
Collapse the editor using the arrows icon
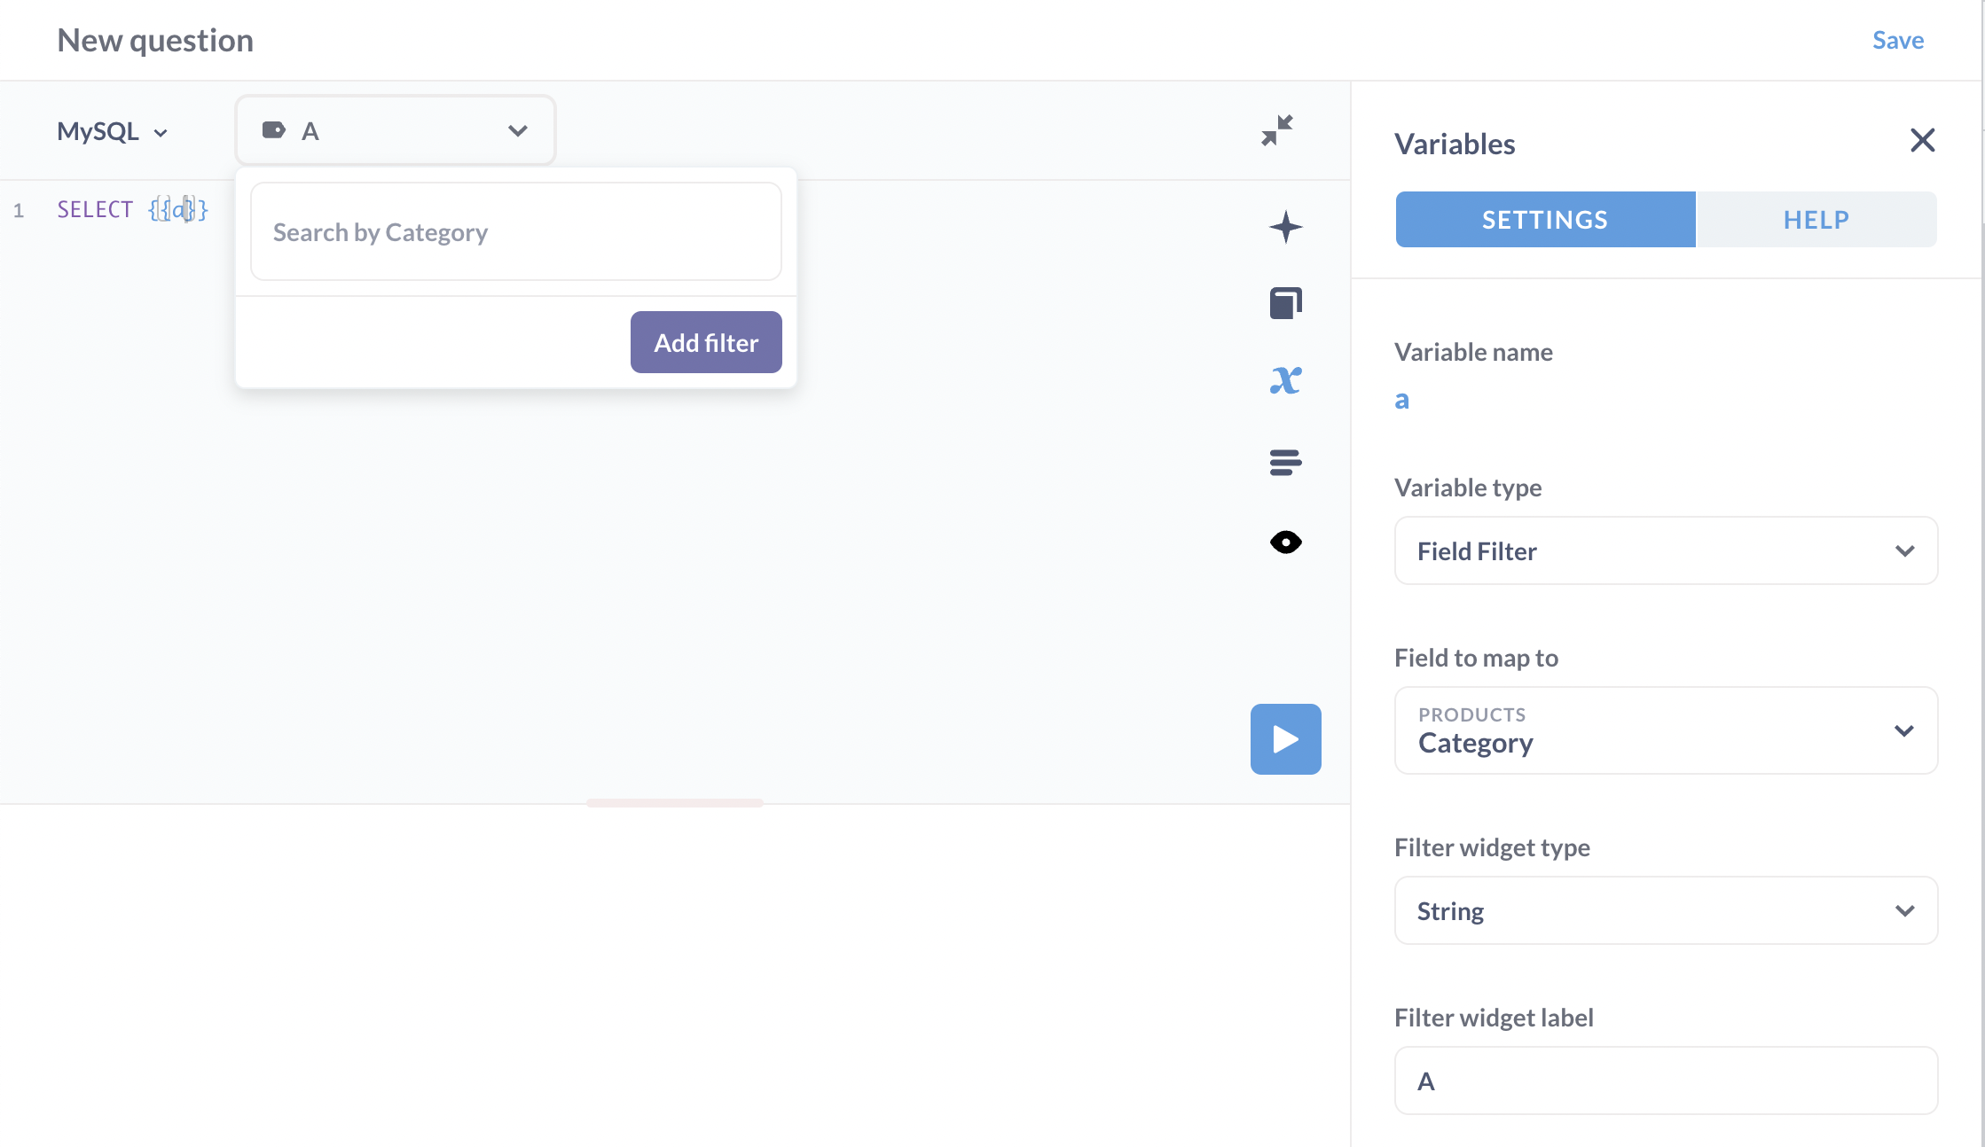coord(1276,129)
